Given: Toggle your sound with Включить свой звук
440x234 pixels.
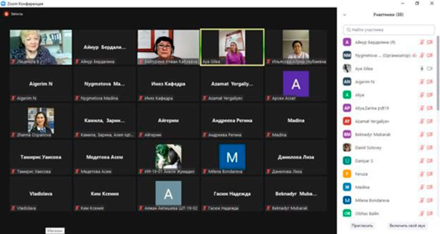Looking at the screenshot, I should click(x=407, y=226).
